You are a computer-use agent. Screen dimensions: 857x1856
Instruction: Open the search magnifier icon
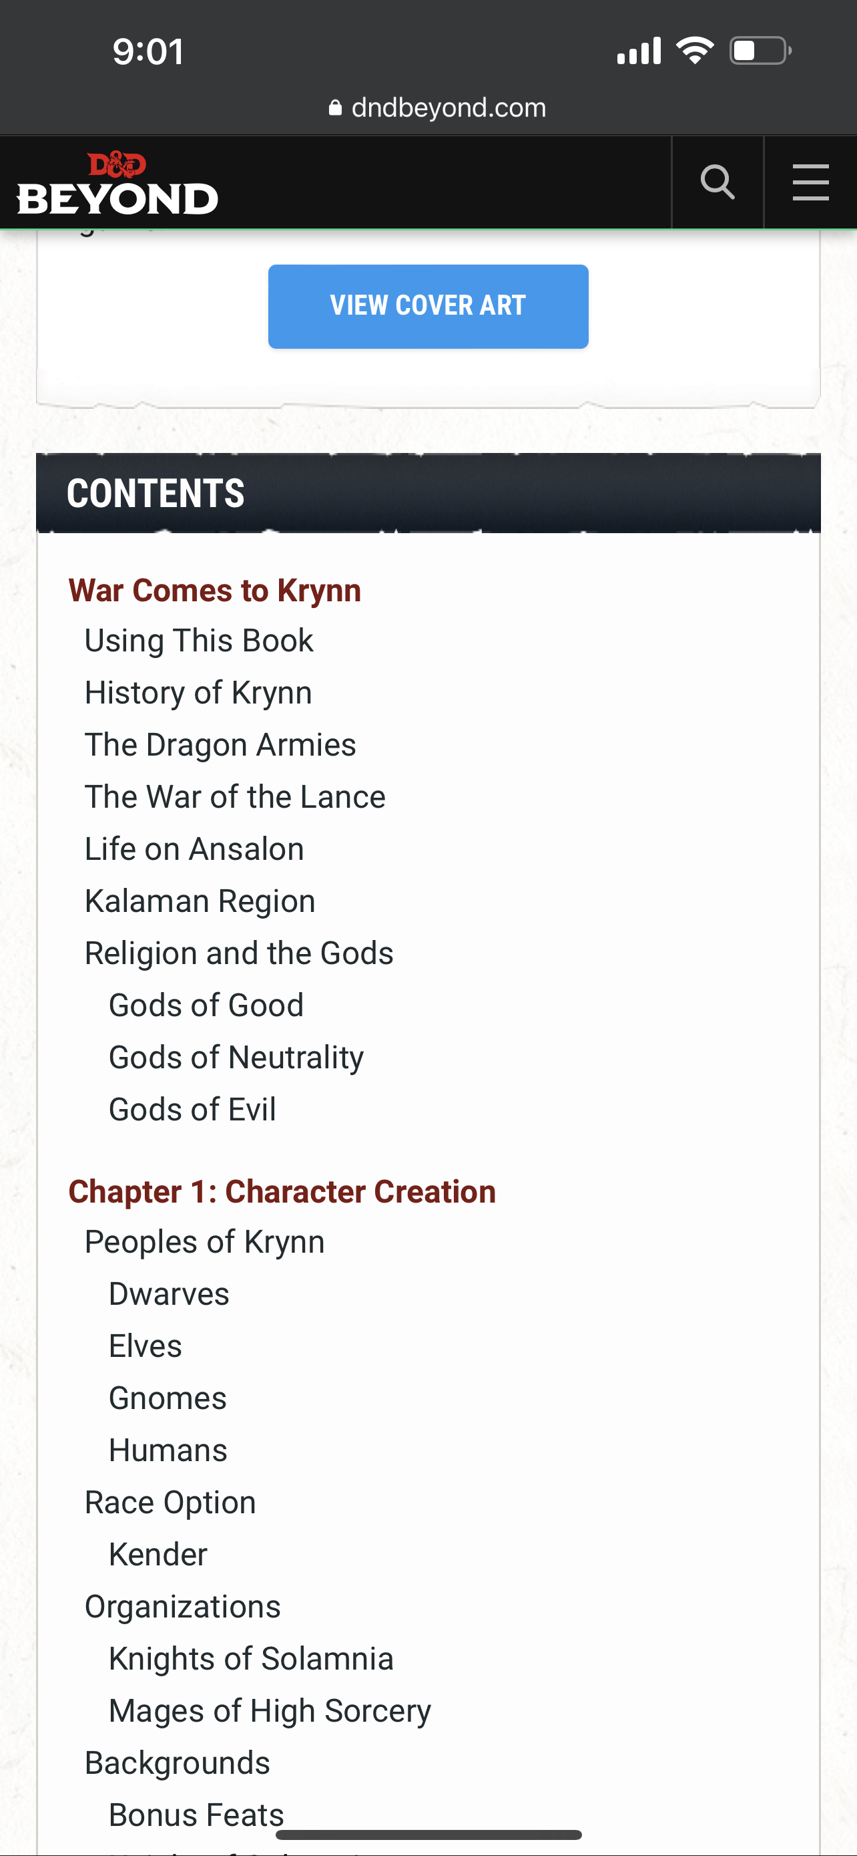coord(718,182)
